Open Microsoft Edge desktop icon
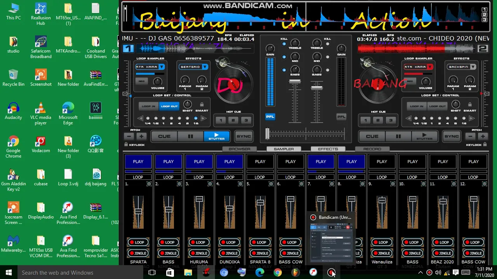Viewport: 497px width, 279px height. tap(68, 114)
